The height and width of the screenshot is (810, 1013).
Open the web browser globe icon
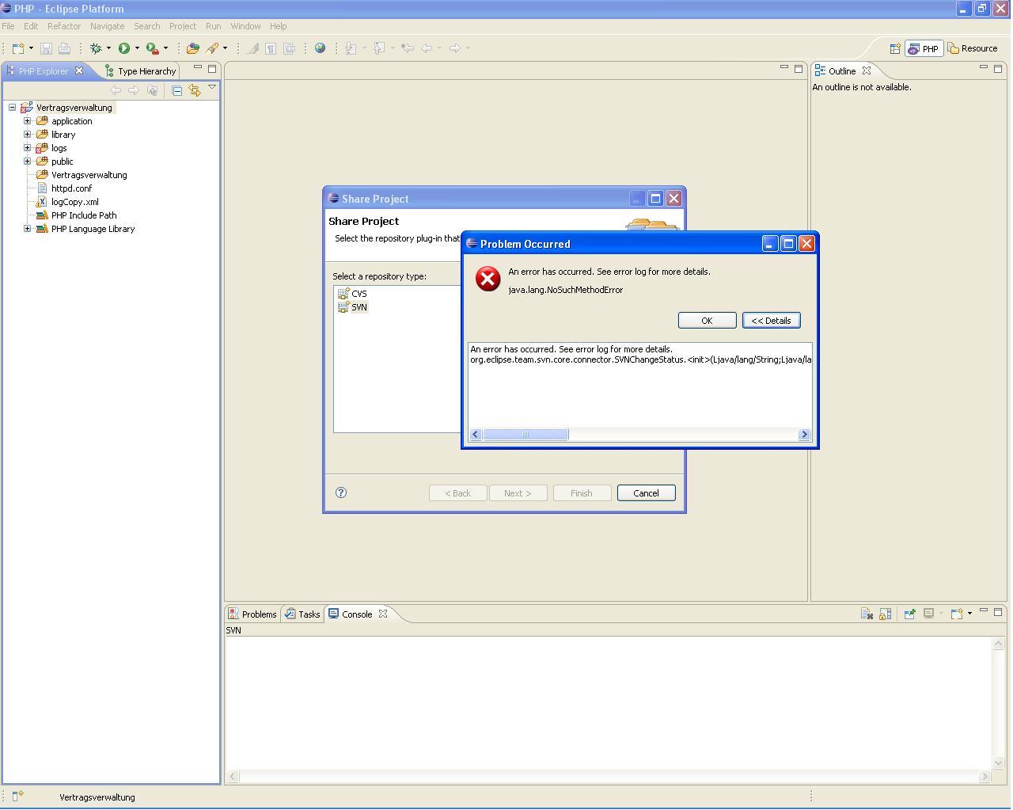point(320,48)
